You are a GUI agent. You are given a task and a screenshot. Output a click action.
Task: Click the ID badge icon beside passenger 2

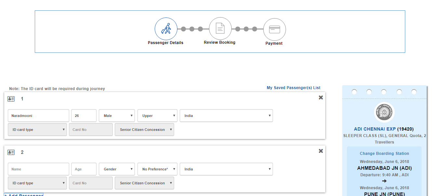tap(11, 152)
